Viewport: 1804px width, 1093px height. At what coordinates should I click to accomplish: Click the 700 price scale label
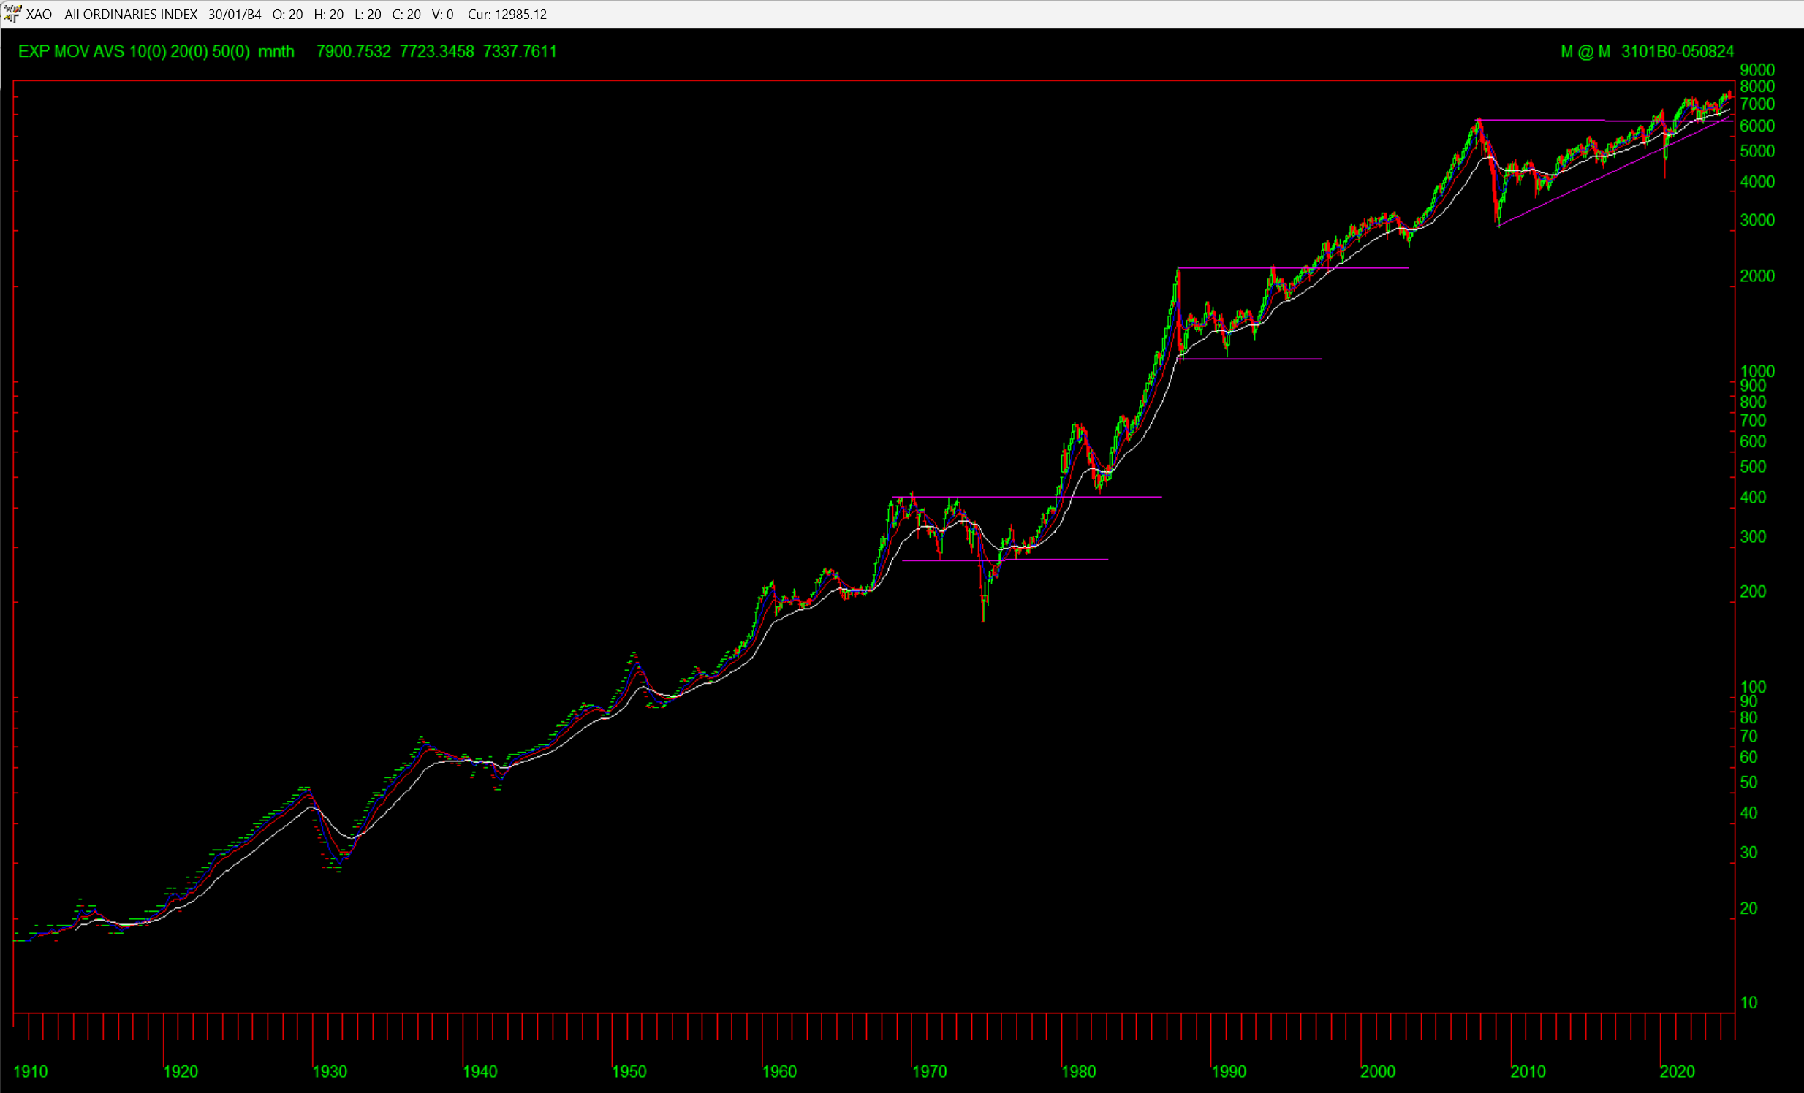click(x=1753, y=421)
